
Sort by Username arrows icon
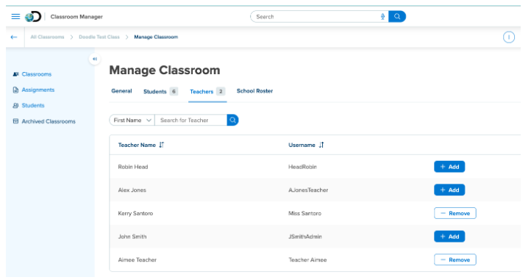[321, 145]
